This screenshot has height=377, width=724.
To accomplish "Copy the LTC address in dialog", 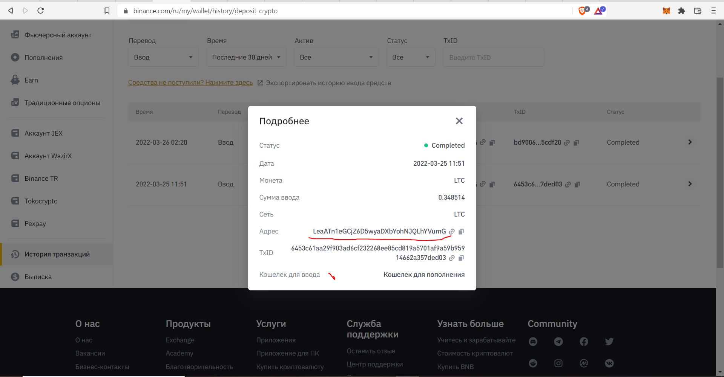I will (461, 232).
